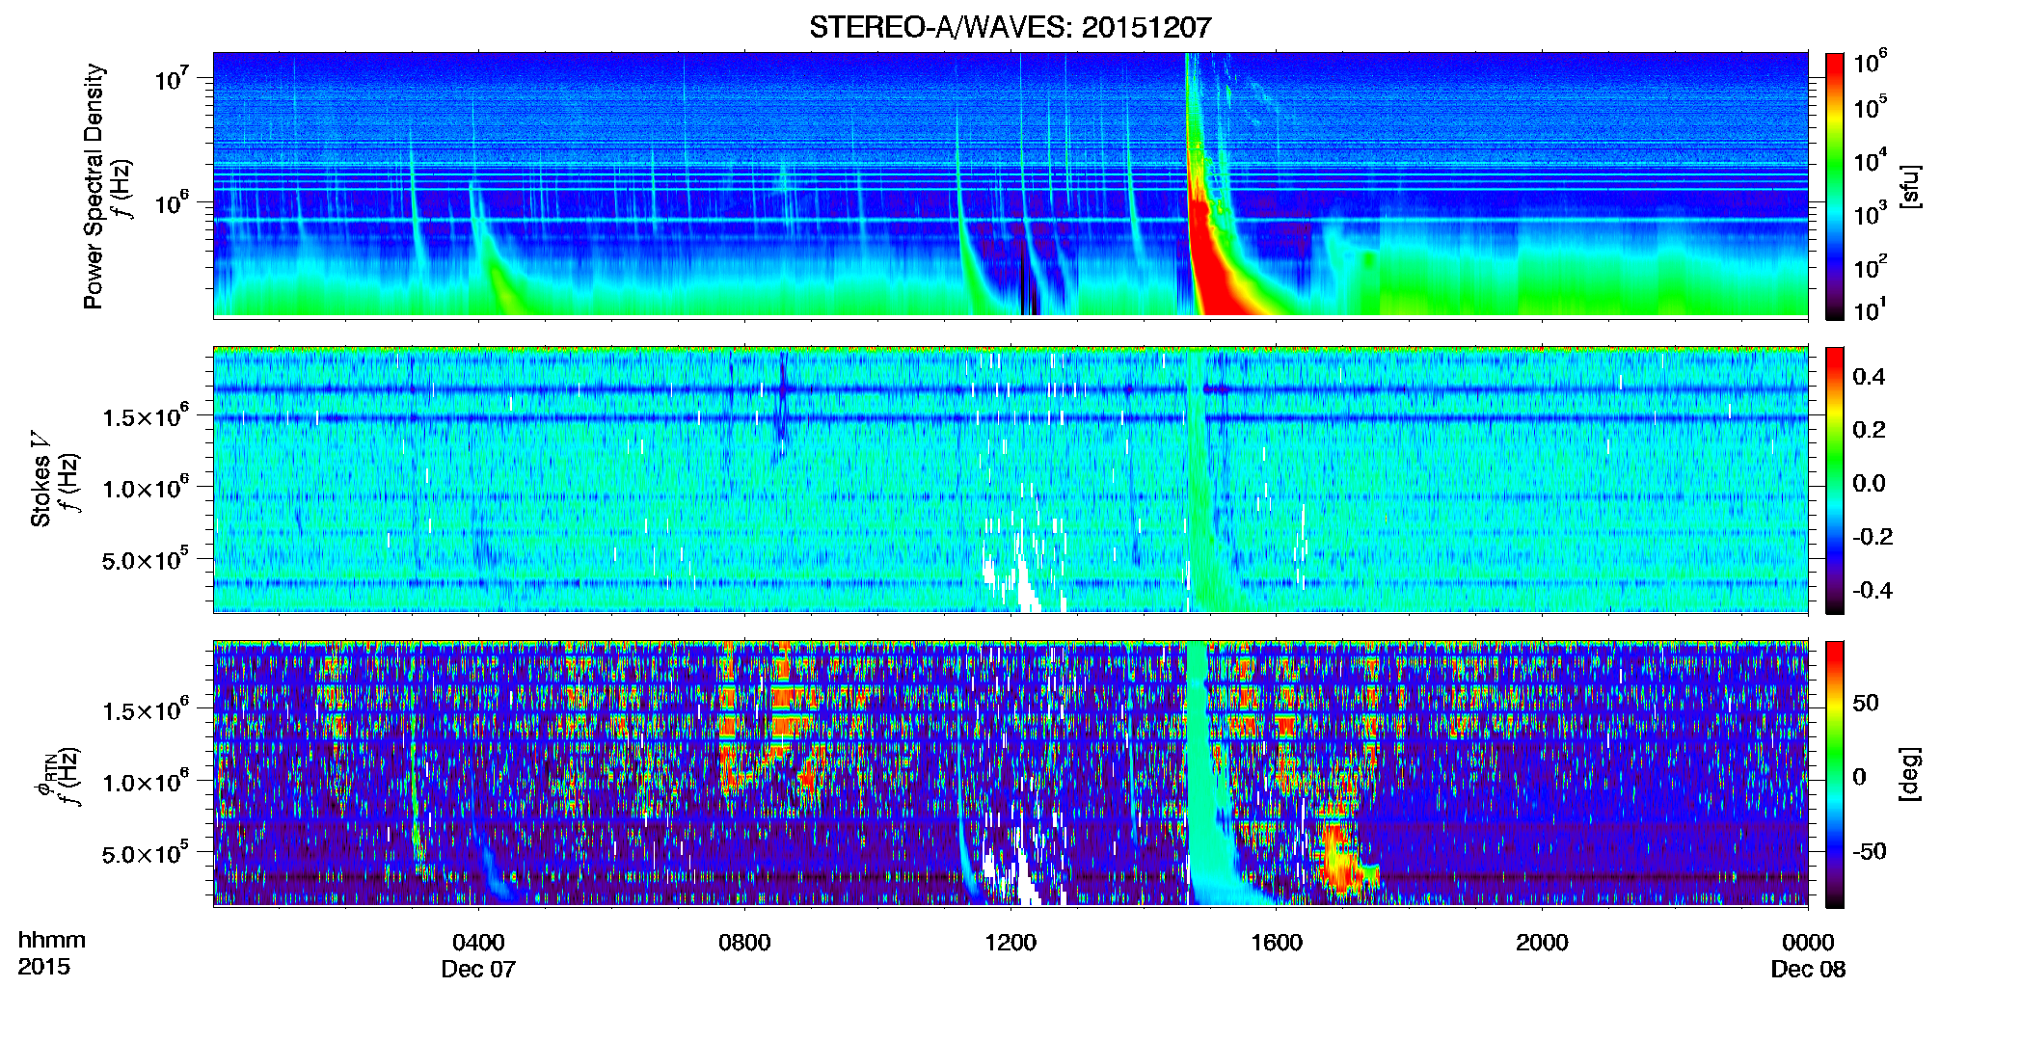The image size is (2021, 1041).
Task: Click the 5.0×10^5 tick of the Stokes V panel
Action: point(146,558)
